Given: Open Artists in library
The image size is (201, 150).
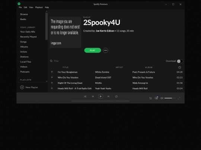Looking at the screenshot, I should [23, 52].
